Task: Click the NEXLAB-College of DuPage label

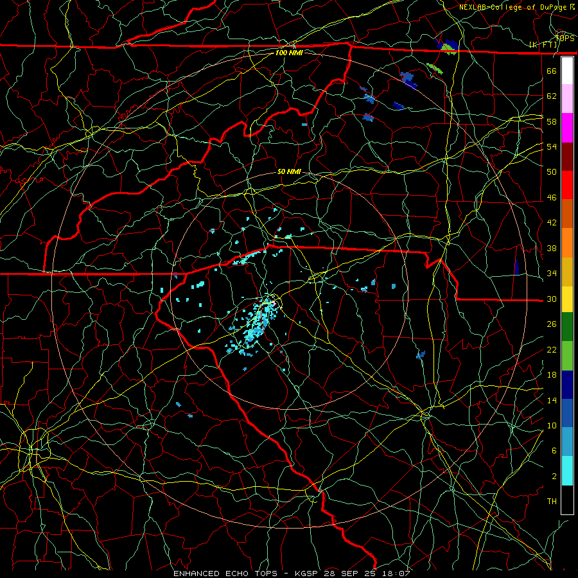Action: coord(512,7)
